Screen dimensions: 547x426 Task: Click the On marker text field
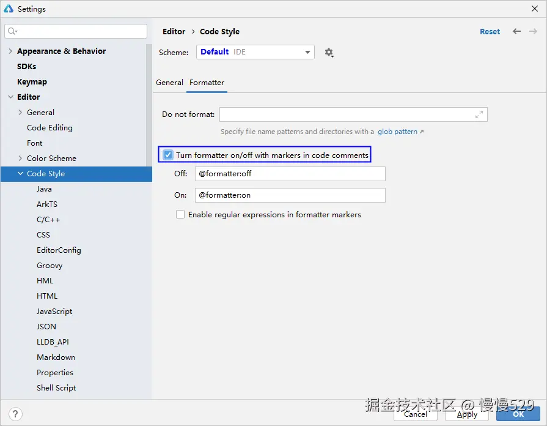(x=290, y=195)
